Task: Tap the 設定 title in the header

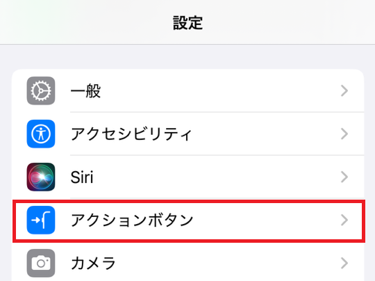Action: [x=187, y=23]
